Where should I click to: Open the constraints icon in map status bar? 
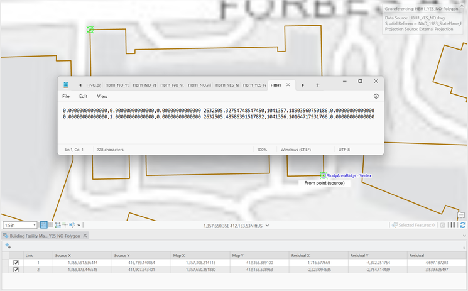tap(58, 225)
